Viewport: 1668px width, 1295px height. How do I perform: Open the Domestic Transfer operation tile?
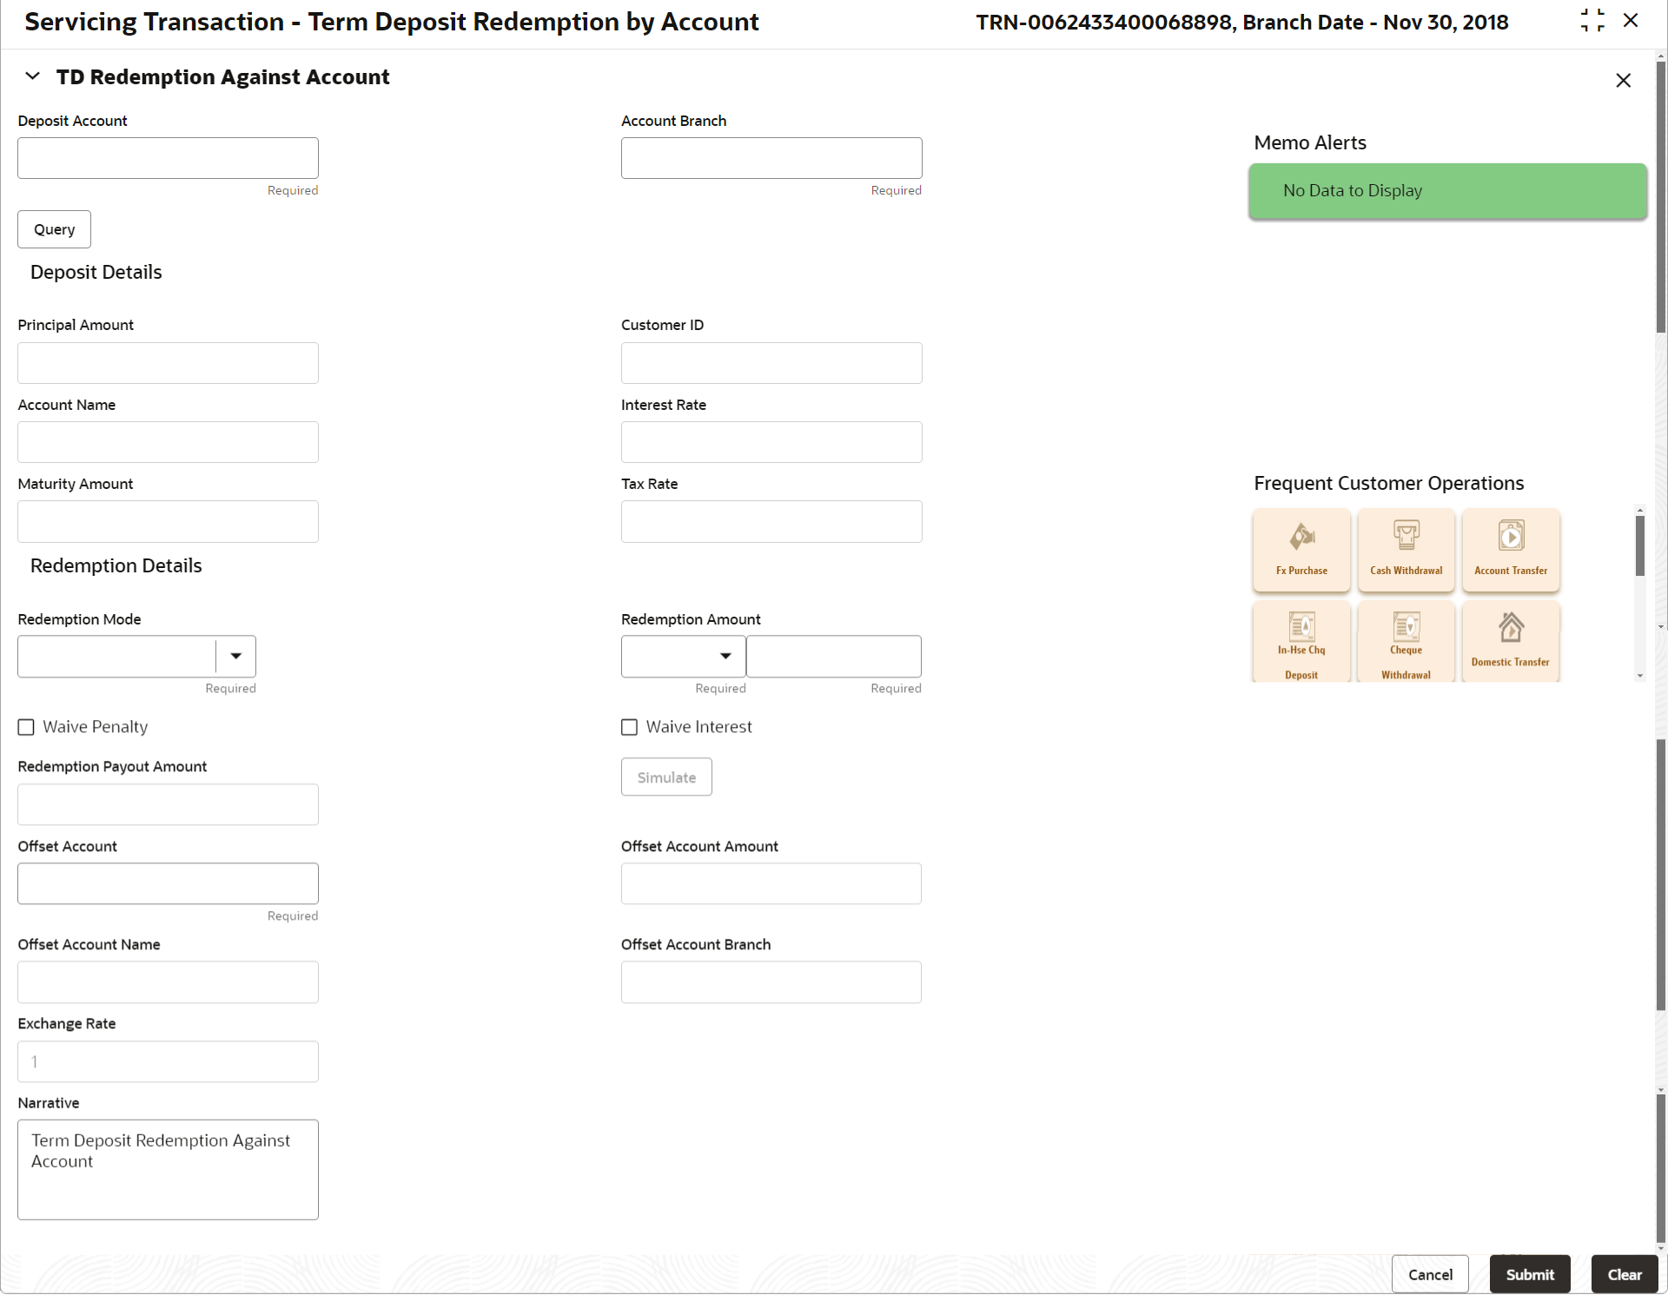click(x=1510, y=641)
